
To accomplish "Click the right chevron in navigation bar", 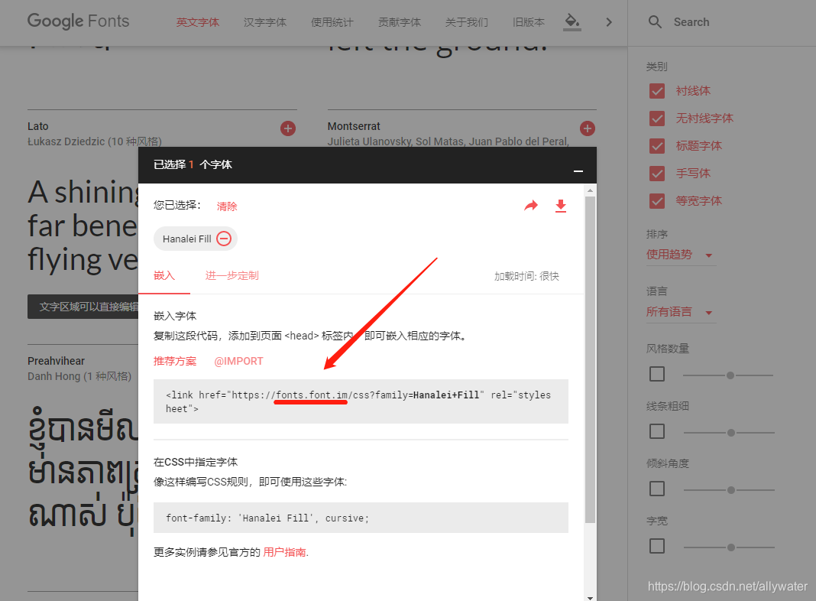I will pos(609,22).
